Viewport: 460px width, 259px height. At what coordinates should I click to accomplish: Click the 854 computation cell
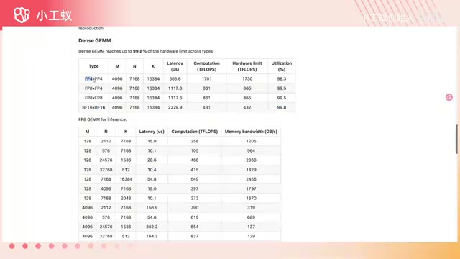tap(195, 227)
